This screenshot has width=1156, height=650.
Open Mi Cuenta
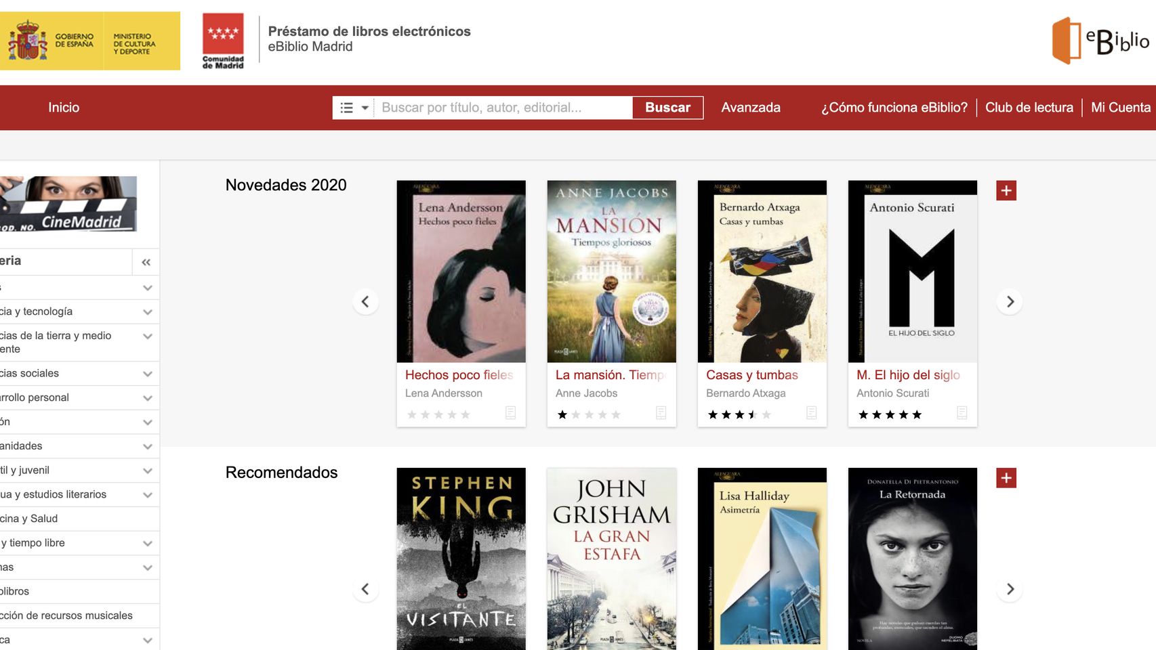tap(1121, 108)
